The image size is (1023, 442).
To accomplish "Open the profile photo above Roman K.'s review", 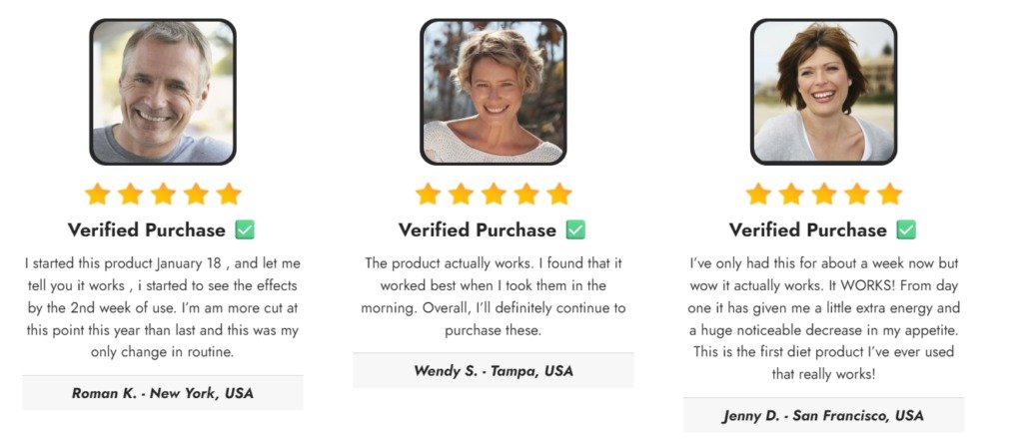I will point(163,92).
